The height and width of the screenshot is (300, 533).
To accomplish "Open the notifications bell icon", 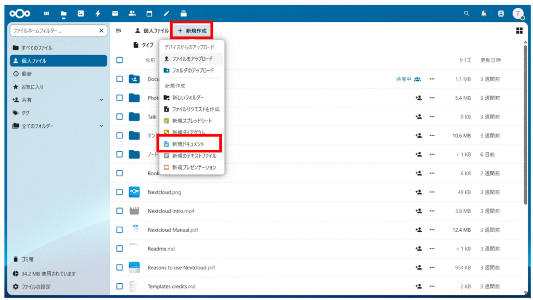I will [x=484, y=14].
